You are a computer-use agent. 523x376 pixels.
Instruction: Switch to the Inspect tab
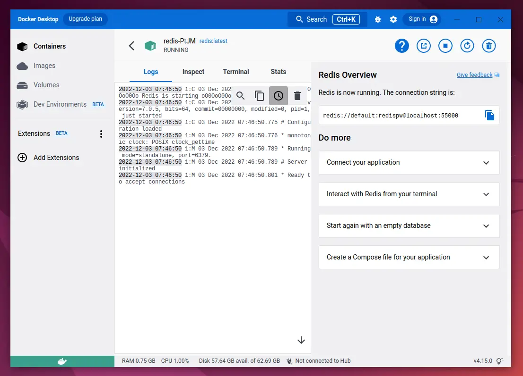tap(193, 72)
